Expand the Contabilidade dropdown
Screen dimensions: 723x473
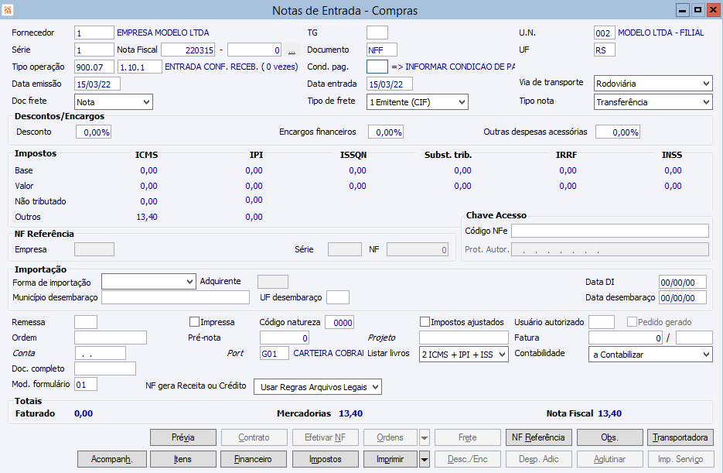click(706, 354)
